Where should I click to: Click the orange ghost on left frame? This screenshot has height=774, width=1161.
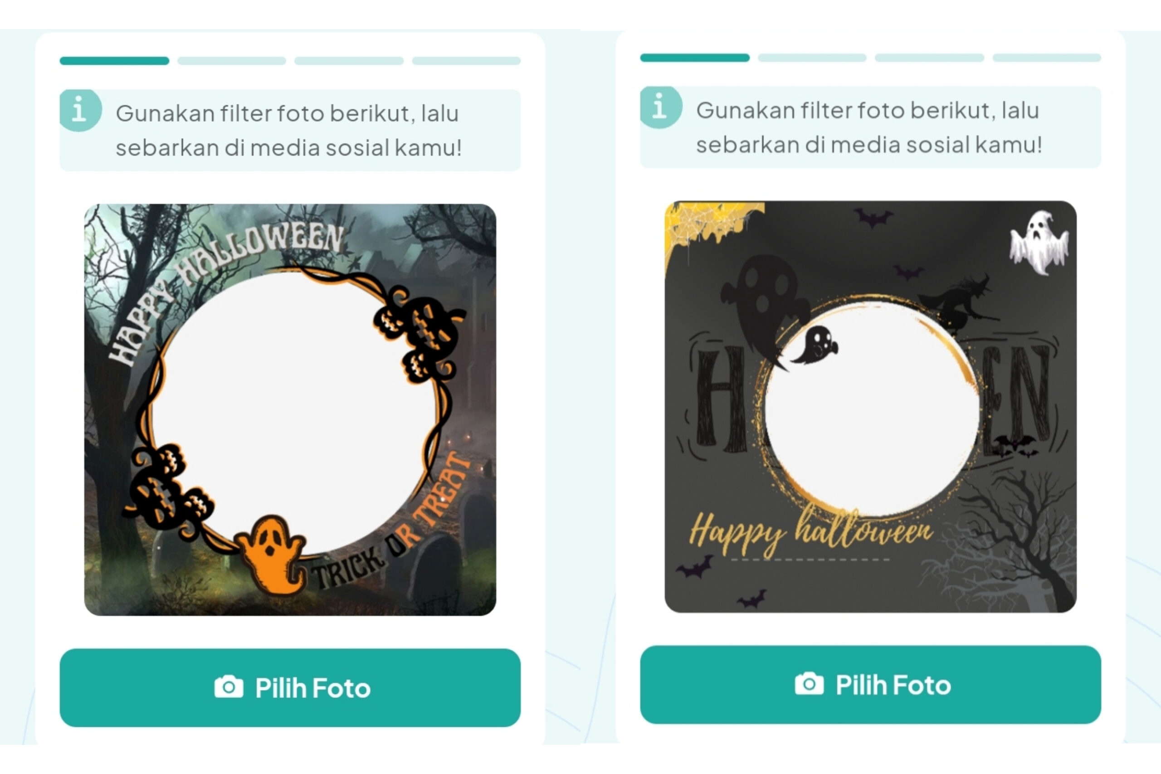271,555
